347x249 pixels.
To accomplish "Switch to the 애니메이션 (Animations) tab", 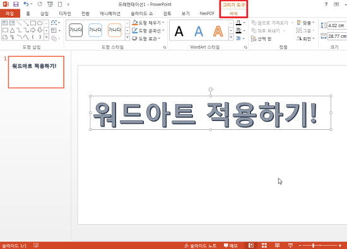I will pyautogui.click(x=110, y=13).
